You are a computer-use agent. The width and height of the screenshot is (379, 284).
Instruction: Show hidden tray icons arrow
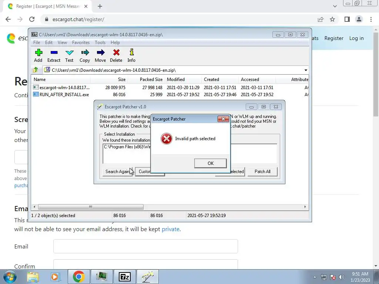point(315,277)
